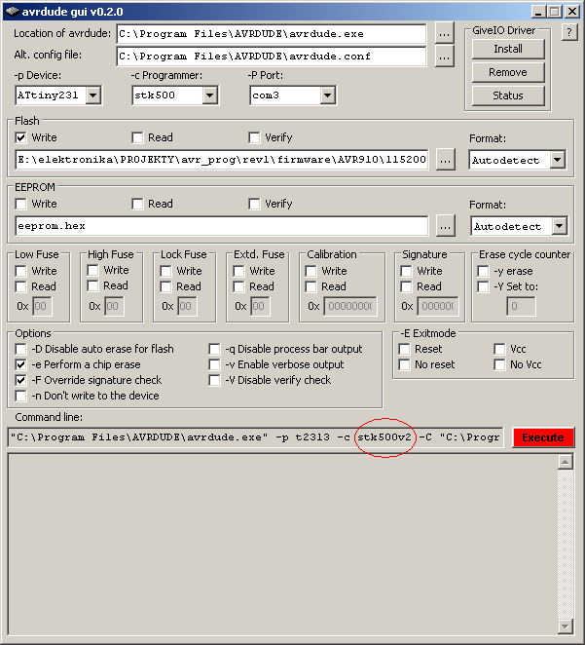Remove the GiveIO driver
The width and height of the screenshot is (585, 645).
click(x=508, y=72)
